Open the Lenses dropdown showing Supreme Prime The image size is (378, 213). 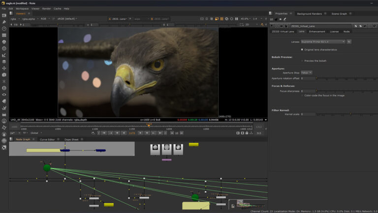pos(323,42)
